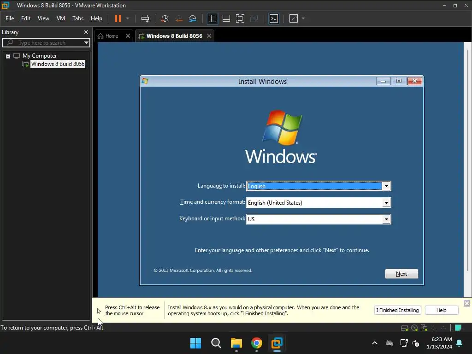The image size is (472, 354).
Task: Open the Help menu
Action: (x=96, y=18)
